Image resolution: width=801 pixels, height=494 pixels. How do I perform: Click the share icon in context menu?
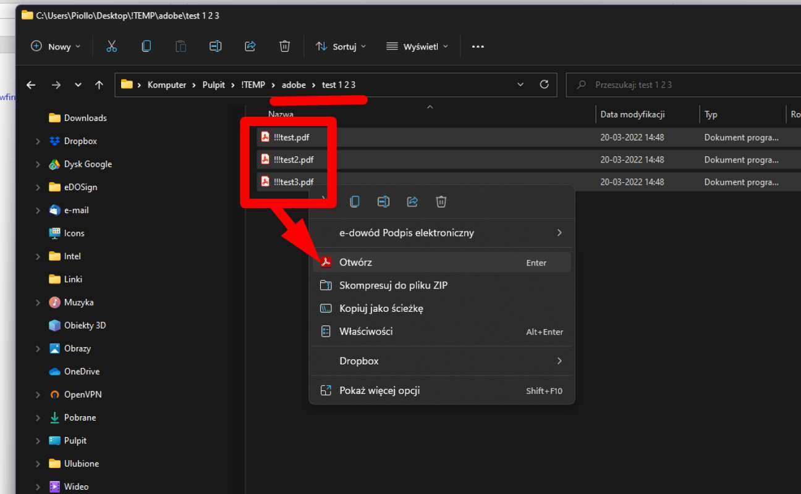412,201
